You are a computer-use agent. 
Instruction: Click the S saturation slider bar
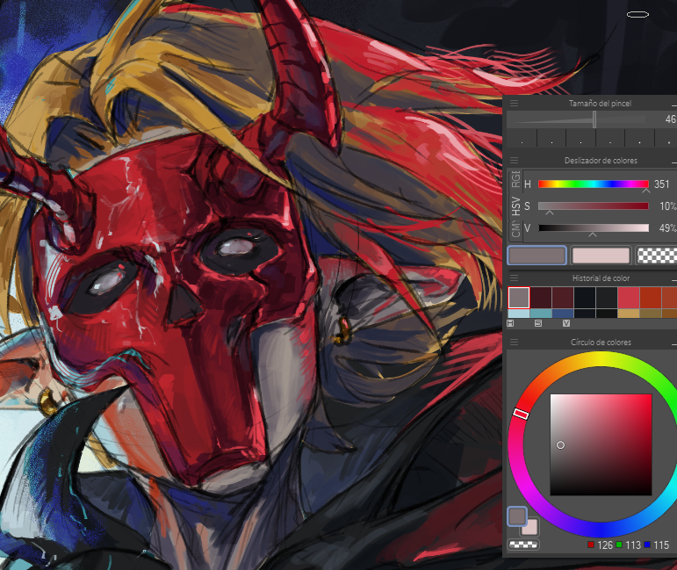(x=594, y=206)
